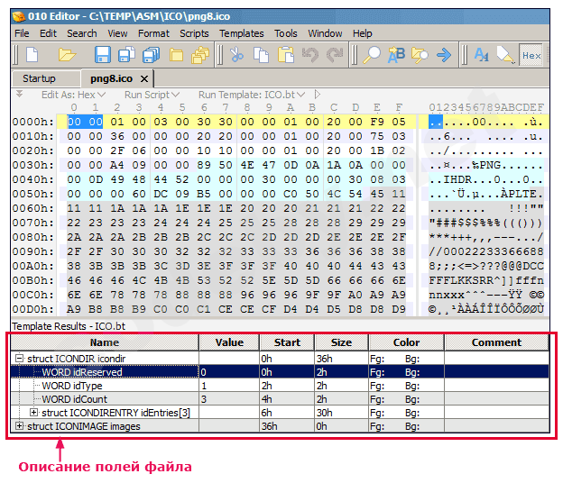Click the Goto blue arrow icon
Viewport: 563px width, 483px height.
coord(443,55)
